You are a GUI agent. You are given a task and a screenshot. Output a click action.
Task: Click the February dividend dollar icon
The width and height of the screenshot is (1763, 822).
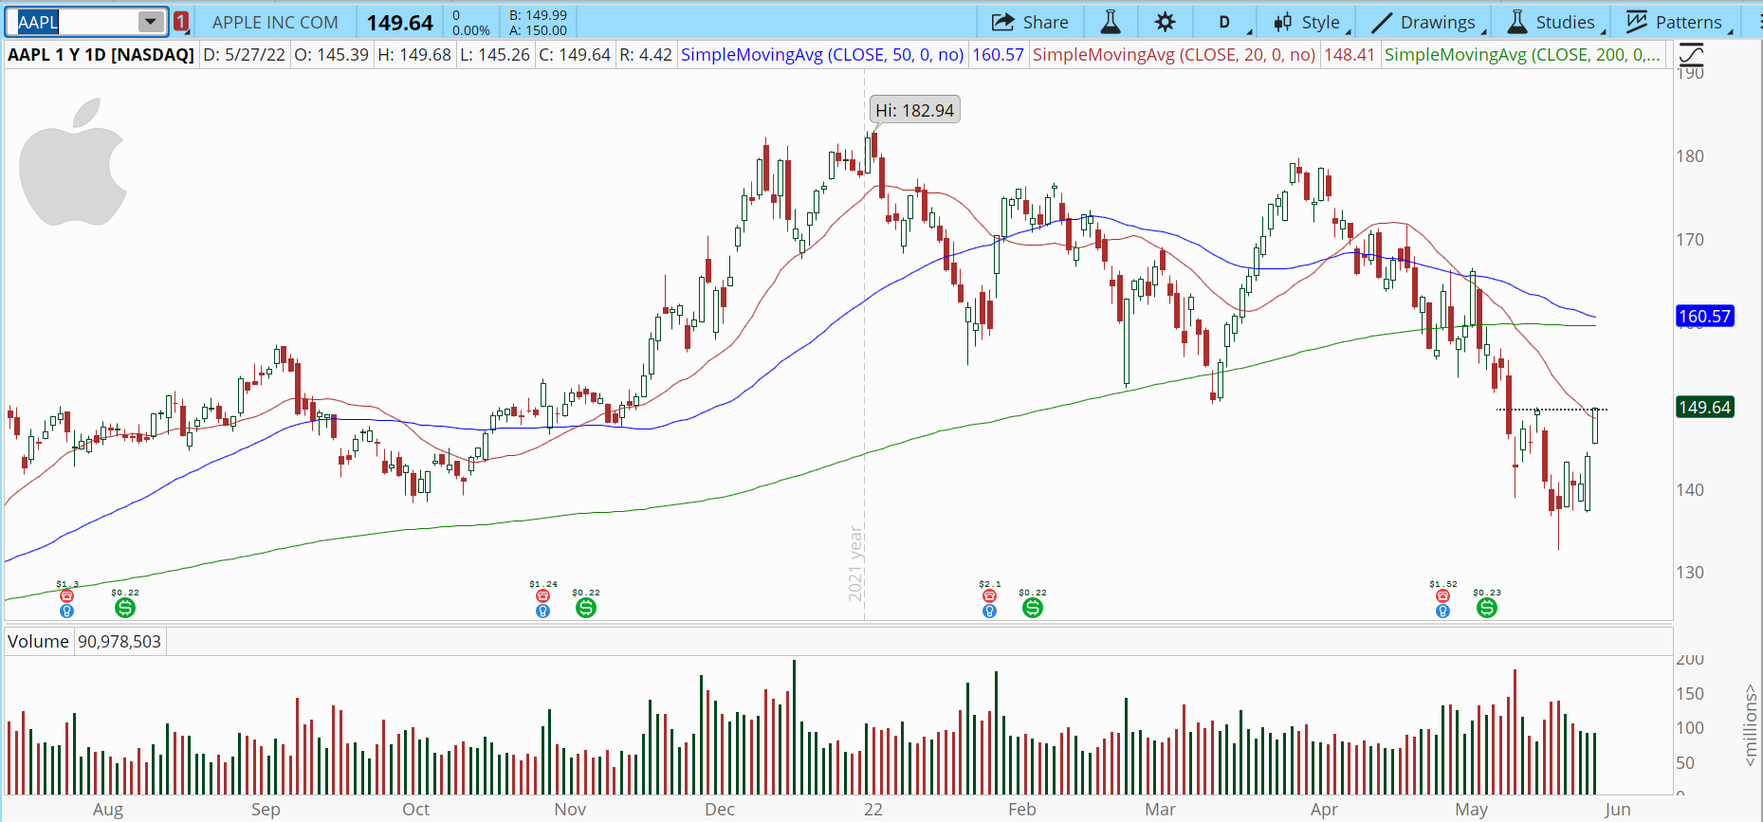(1033, 608)
